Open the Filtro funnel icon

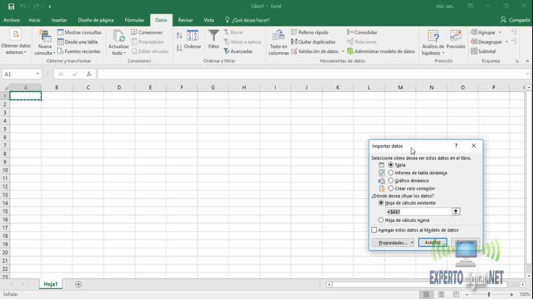(x=213, y=36)
